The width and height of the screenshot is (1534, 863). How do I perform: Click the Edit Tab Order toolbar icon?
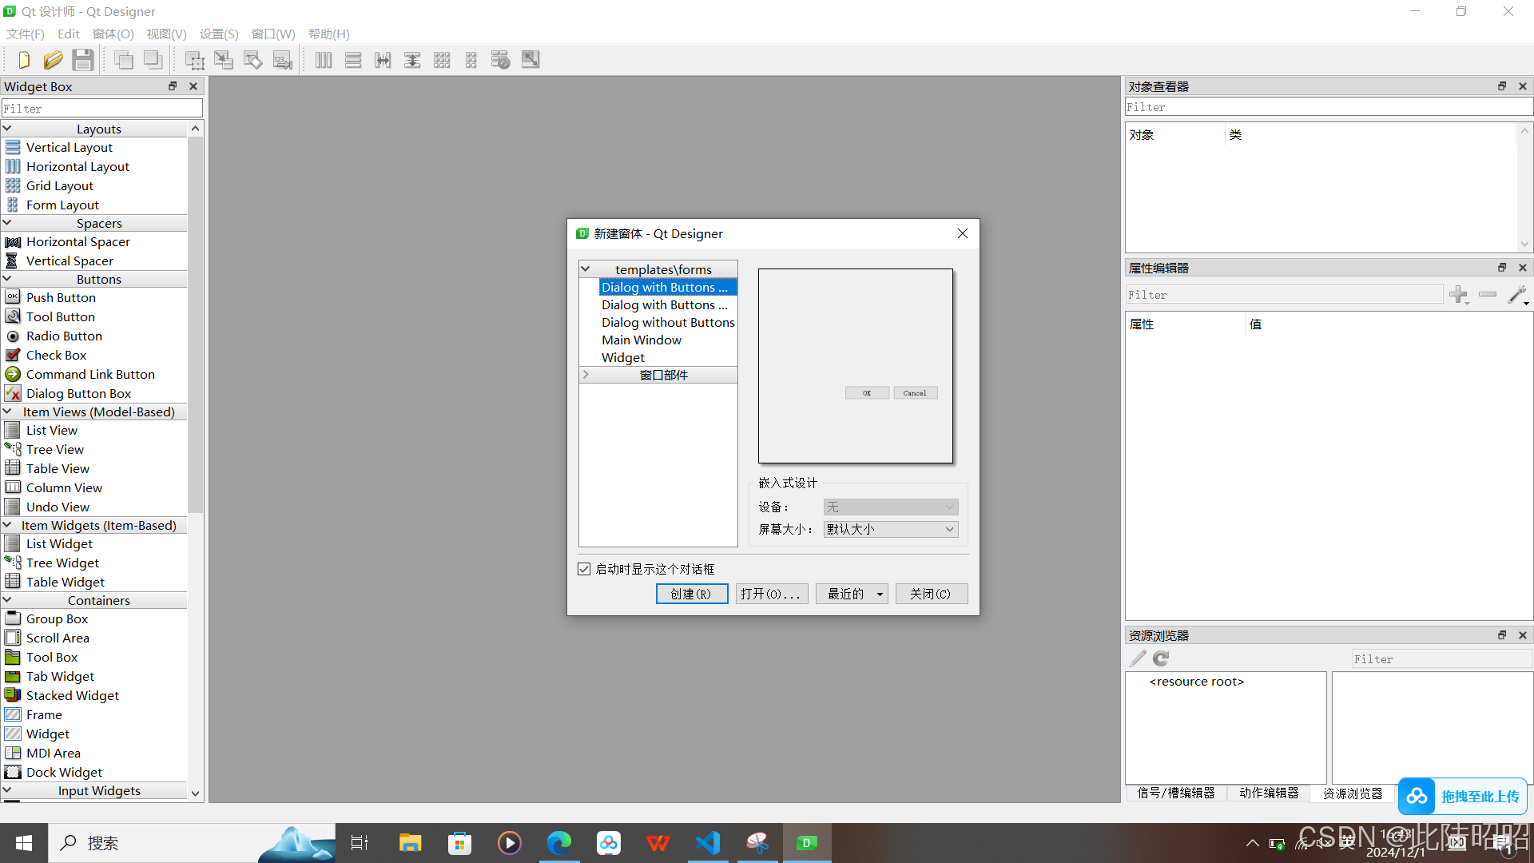(282, 59)
